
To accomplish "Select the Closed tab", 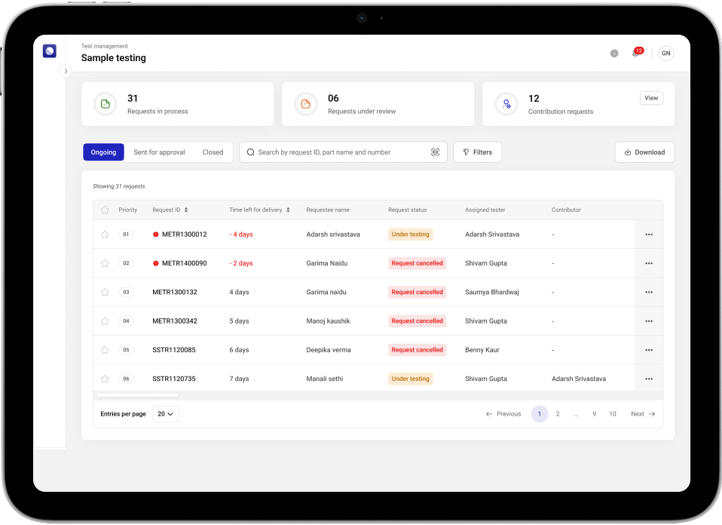I will click(213, 152).
